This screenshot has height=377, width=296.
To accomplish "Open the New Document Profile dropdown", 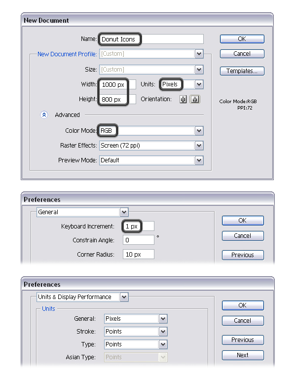I will tap(151, 54).
